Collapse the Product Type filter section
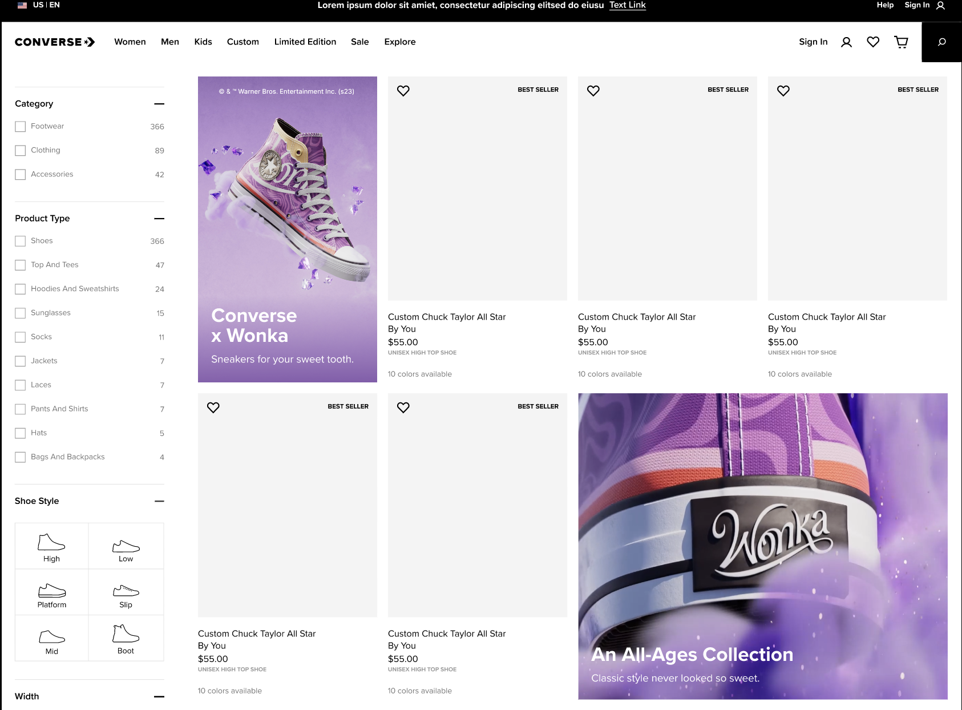 pos(159,219)
